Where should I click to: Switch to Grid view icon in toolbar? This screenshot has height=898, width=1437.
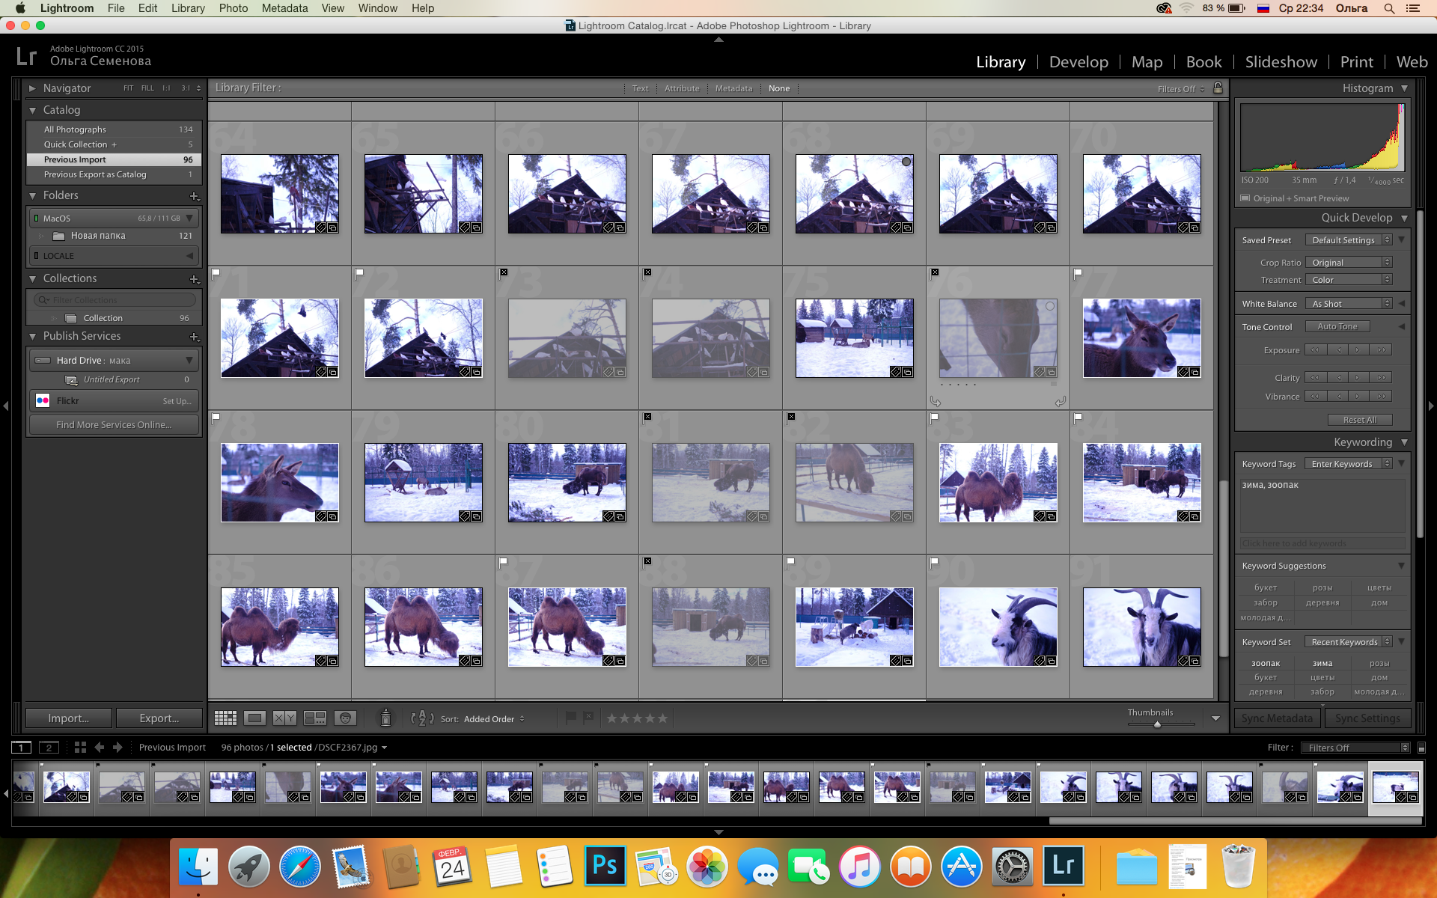tap(225, 718)
